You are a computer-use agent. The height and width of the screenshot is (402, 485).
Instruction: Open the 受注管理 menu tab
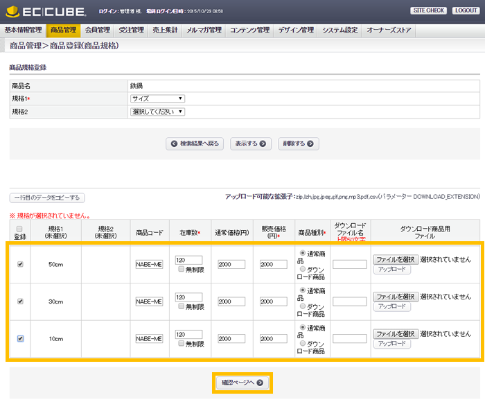(x=130, y=30)
